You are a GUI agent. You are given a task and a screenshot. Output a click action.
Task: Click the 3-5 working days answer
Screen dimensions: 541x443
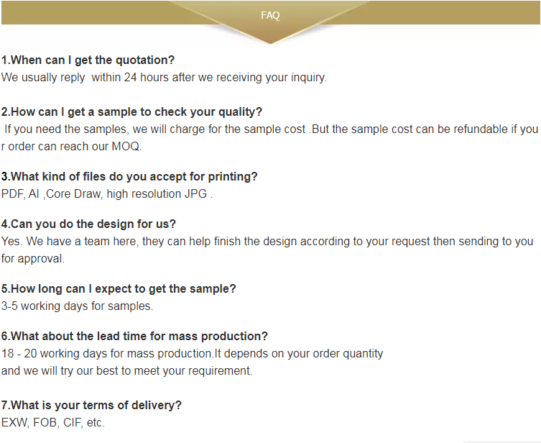pyautogui.click(x=77, y=306)
